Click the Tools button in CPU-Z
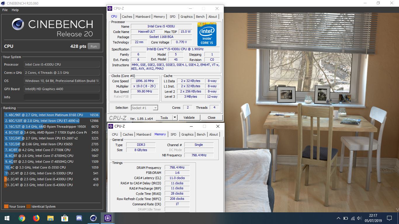Screen dimensions: 399x224 pos(164,118)
